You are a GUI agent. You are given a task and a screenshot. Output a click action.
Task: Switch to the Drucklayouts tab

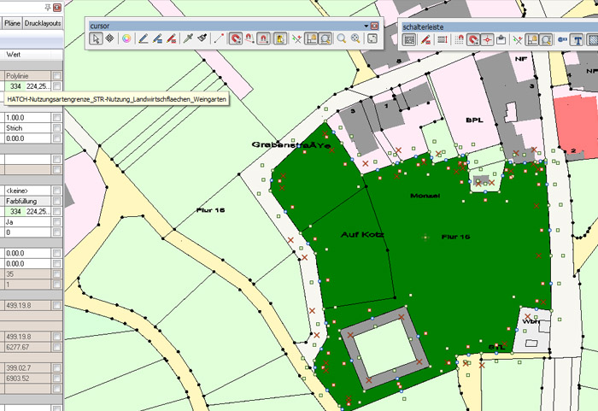pyautogui.click(x=44, y=24)
